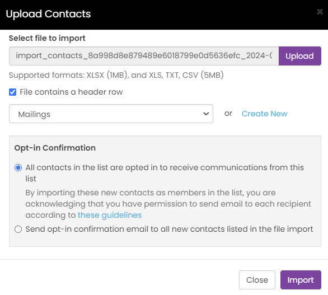Open the Mailings list dropdown
Viewport: 328px width, 295px height.
coord(111,114)
